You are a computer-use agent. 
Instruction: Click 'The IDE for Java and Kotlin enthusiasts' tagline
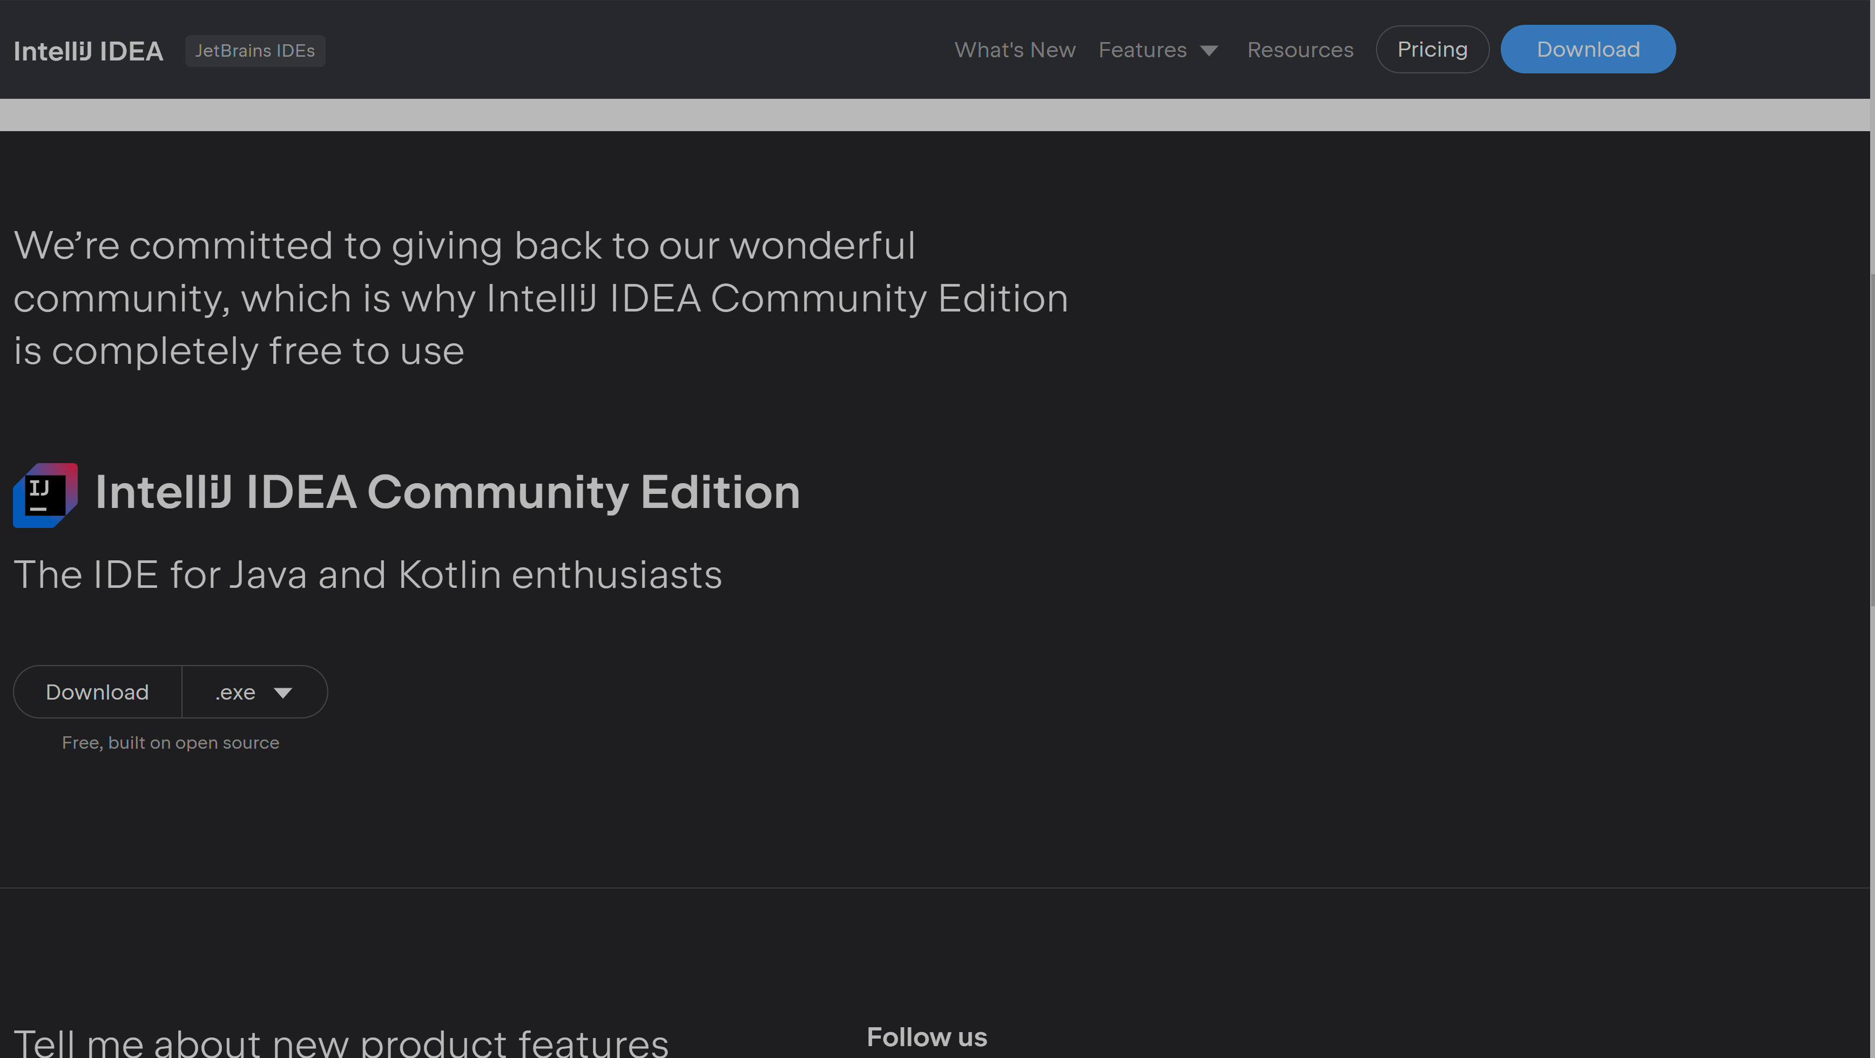pyautogui.click(x=368, y=575)
